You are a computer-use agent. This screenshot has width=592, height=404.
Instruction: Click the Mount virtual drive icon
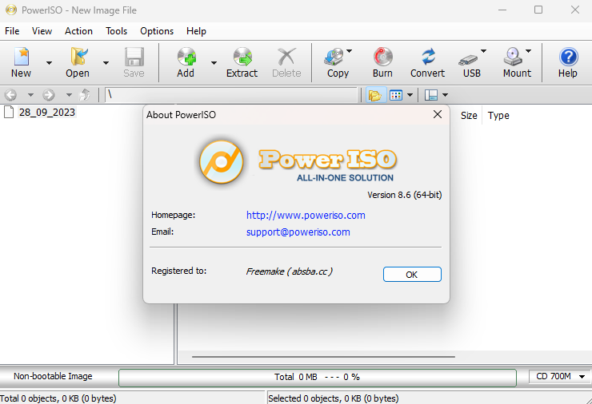pyautogui.click(x=513, y=57)
